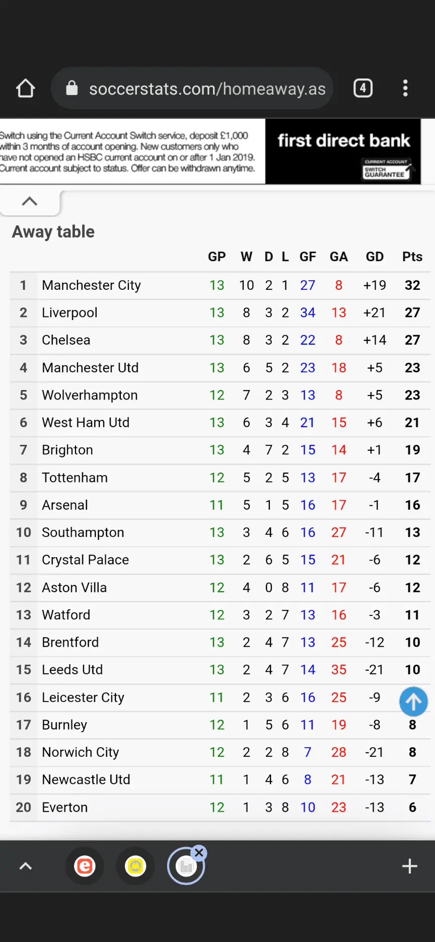This screenshot has width=435, height=942.
Task: Select Liverpool in the away table
Action: click(x=69, y=312)
